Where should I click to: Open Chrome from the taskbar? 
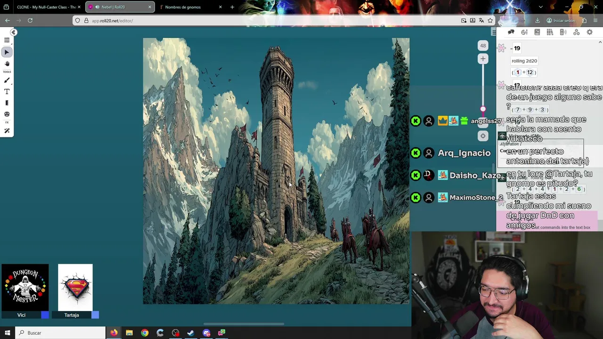(145, 333)
